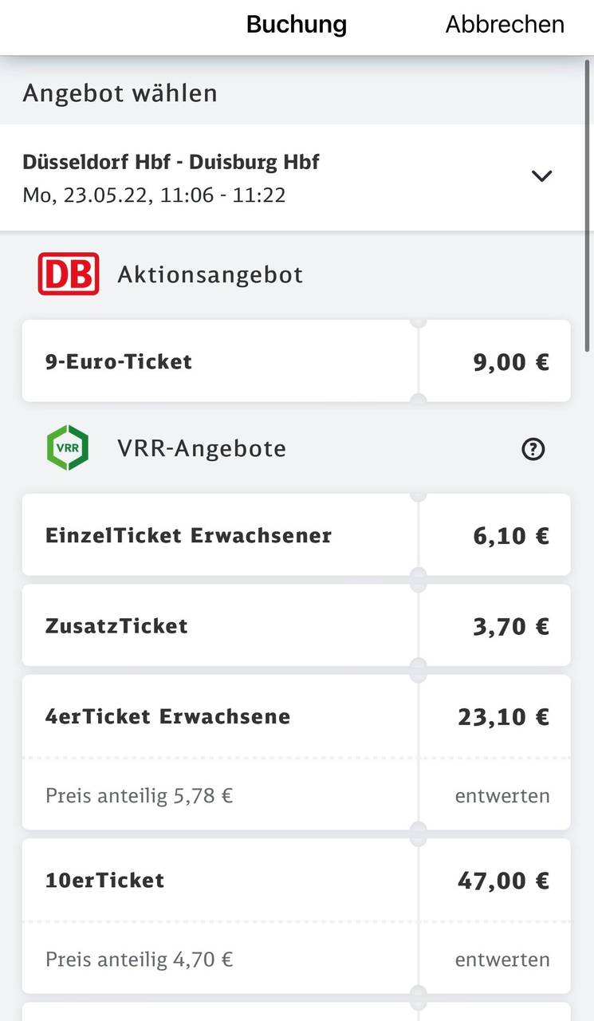Click the DB logo icon
The width and height of the screenshot is (594, 1021).
coord(69,274)
